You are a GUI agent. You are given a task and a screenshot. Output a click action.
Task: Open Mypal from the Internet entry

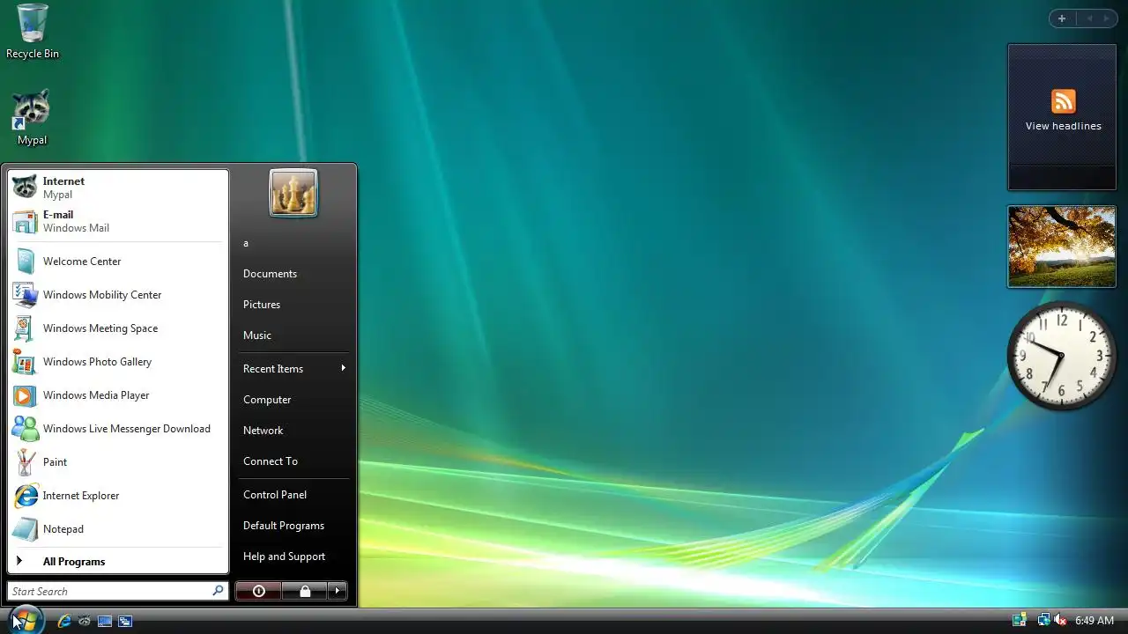pyautogui.click(x=118, y=188)
